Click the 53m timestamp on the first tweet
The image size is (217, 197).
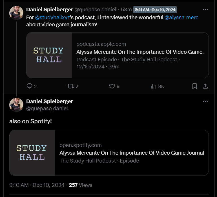pos(126,10)
